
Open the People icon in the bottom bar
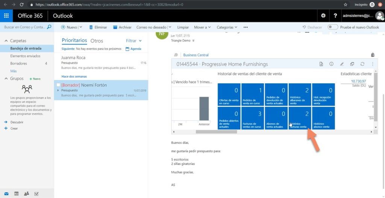[x=26, y=193]
